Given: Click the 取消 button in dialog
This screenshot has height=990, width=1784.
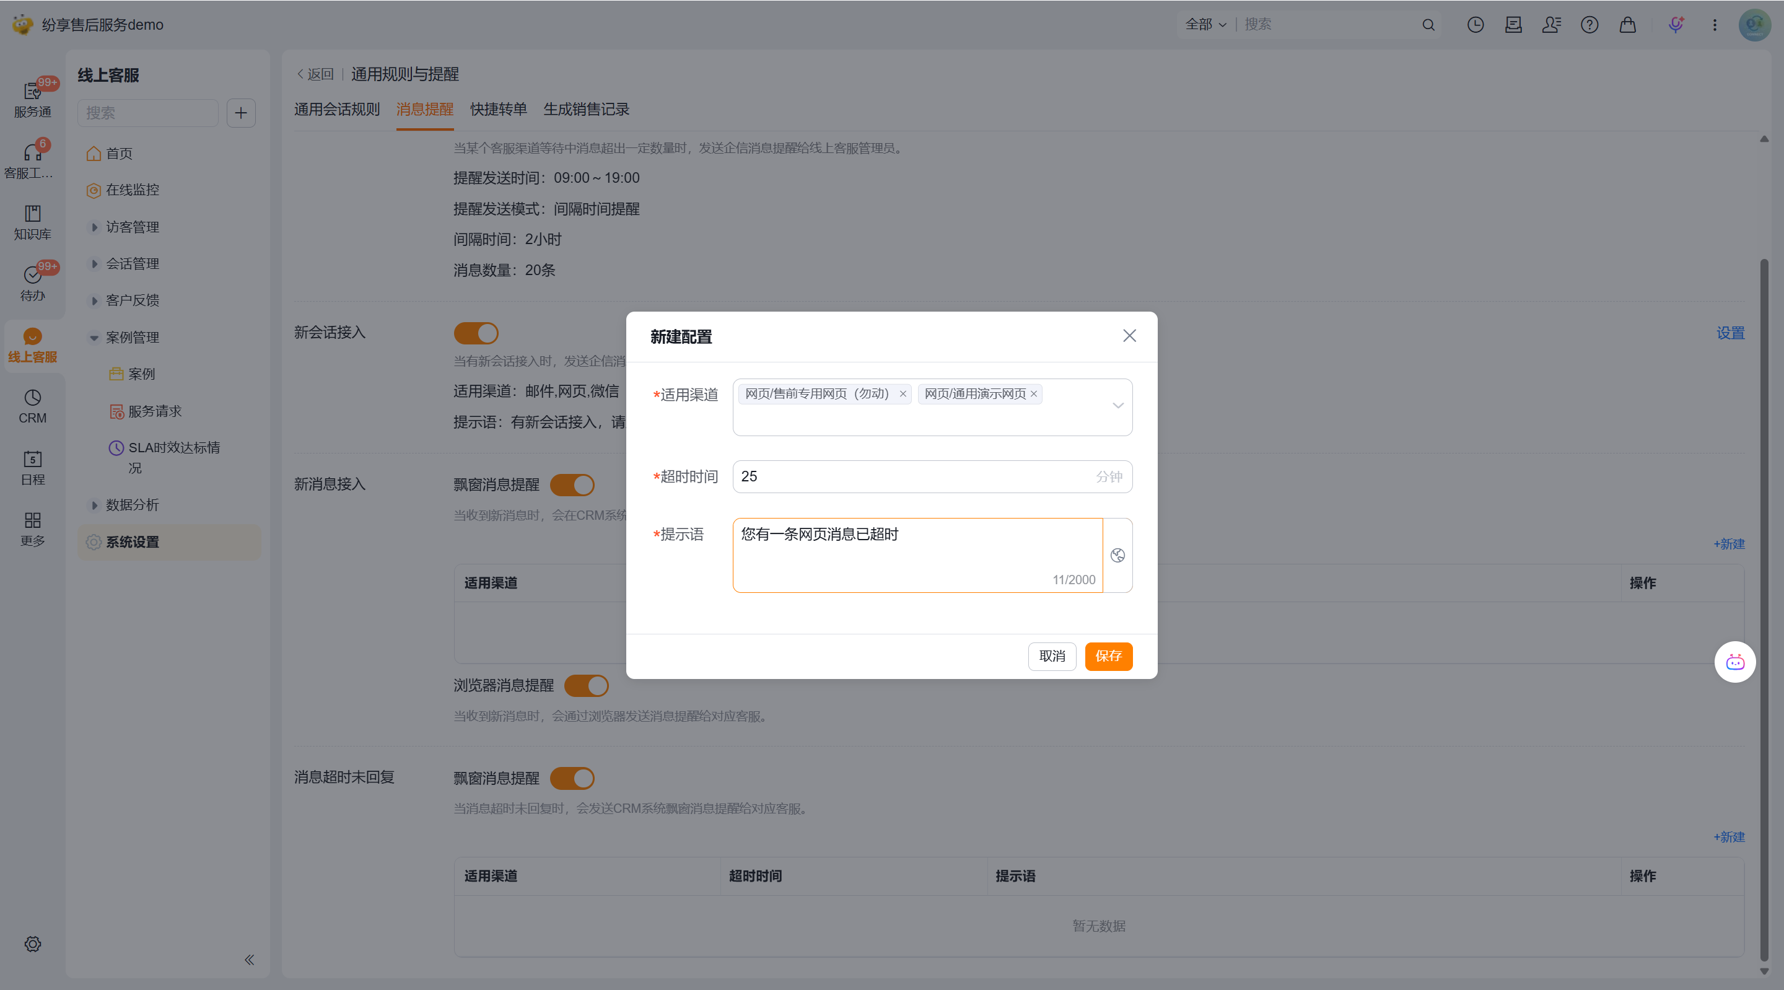Looking at the screenshot, I should click(1051, 656).
